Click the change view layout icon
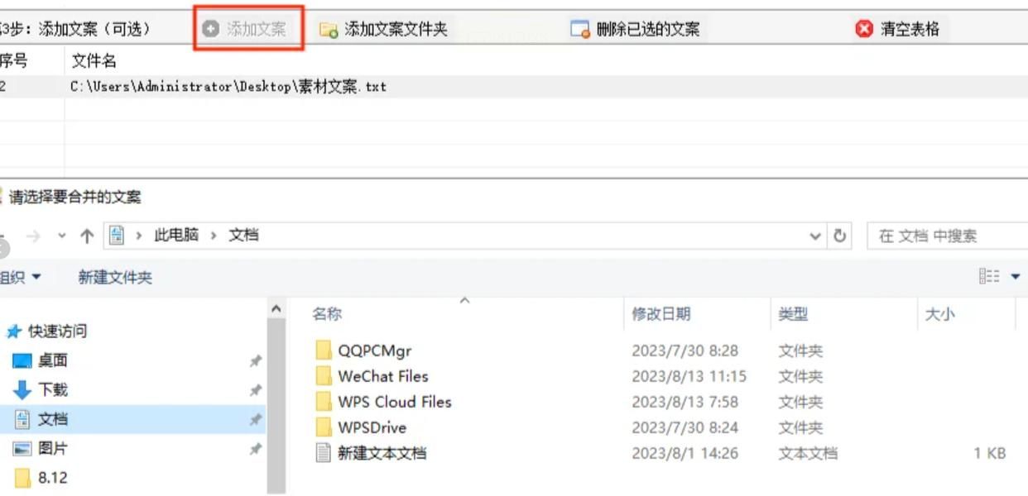Screen dimensions: 1028x496 coord(989,277)
